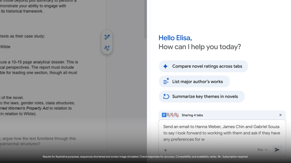Click the Google Docs favicon in the tabs card

[164, 115]
